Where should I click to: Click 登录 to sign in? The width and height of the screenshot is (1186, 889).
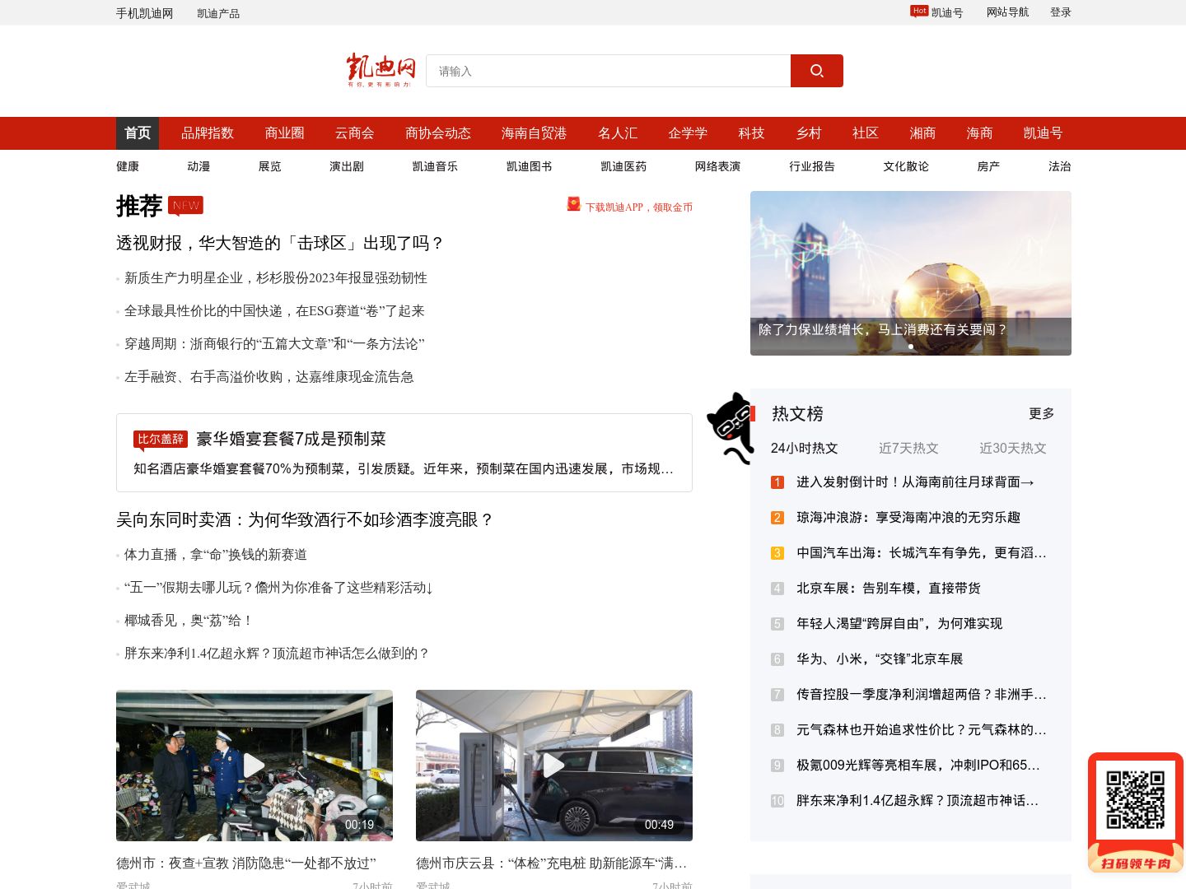[1061, 12]
